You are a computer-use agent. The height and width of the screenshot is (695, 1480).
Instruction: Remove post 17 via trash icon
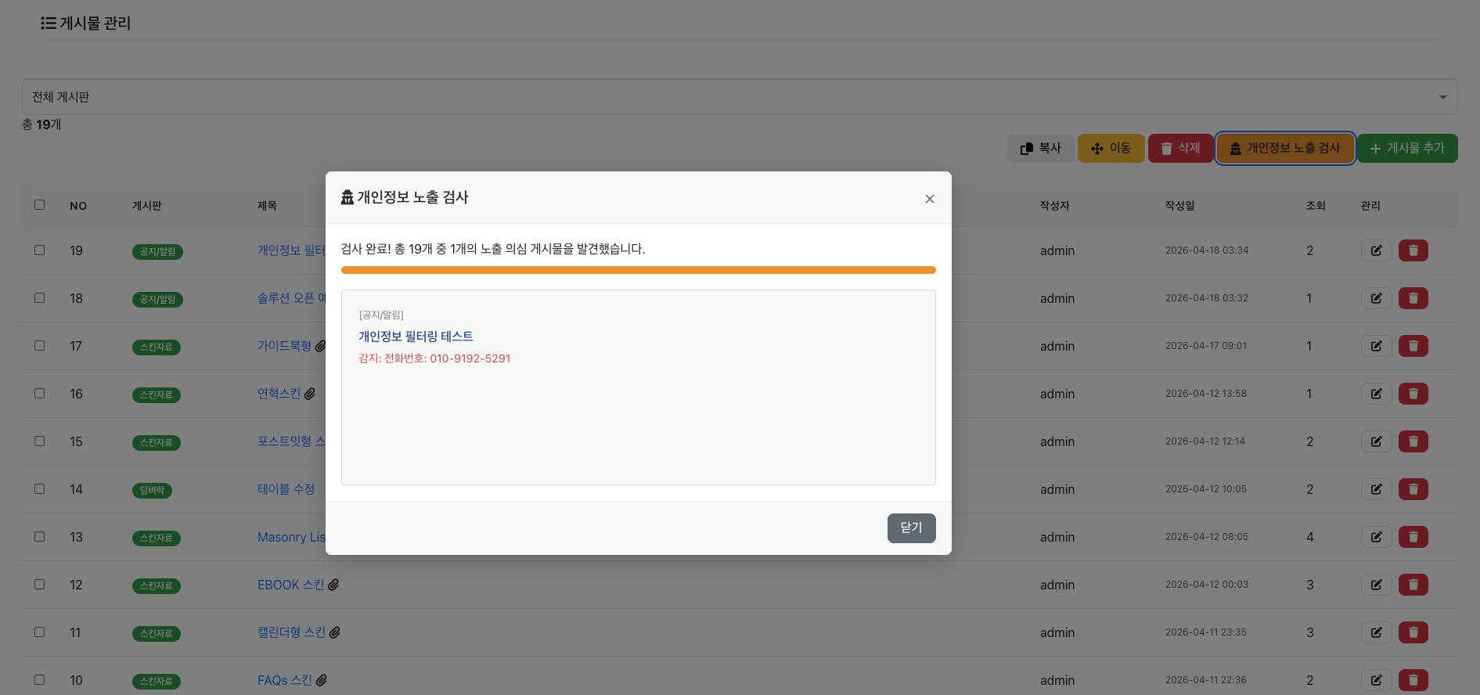(x=1413, y=346)
